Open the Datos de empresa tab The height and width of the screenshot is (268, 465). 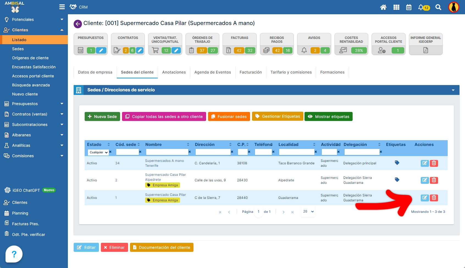click(95, 72)
